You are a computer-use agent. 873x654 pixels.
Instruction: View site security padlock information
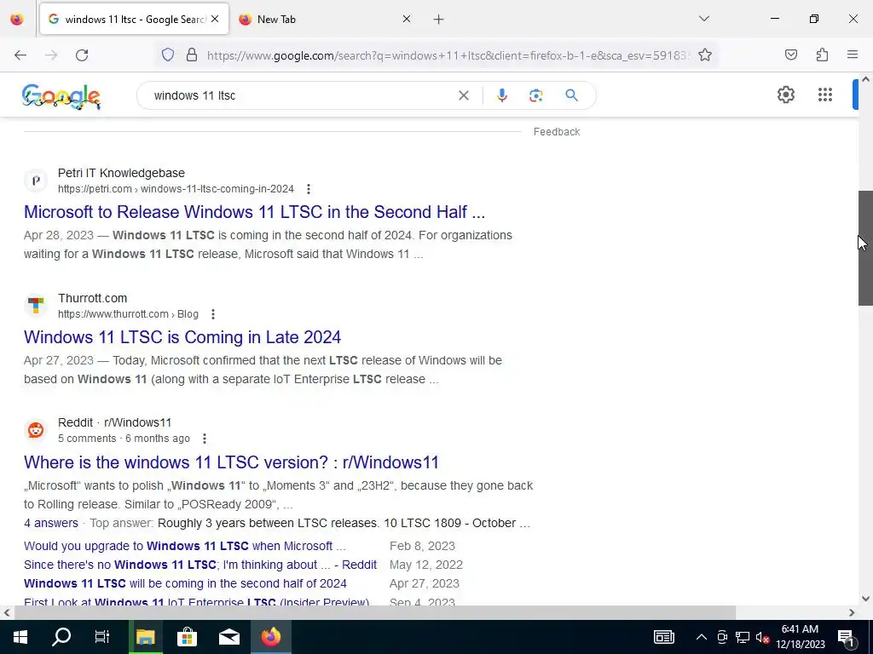[192, 55]
